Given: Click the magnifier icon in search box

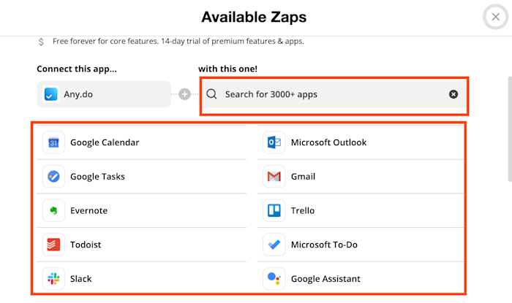Looking at the screenshot, I should point(211,94).
